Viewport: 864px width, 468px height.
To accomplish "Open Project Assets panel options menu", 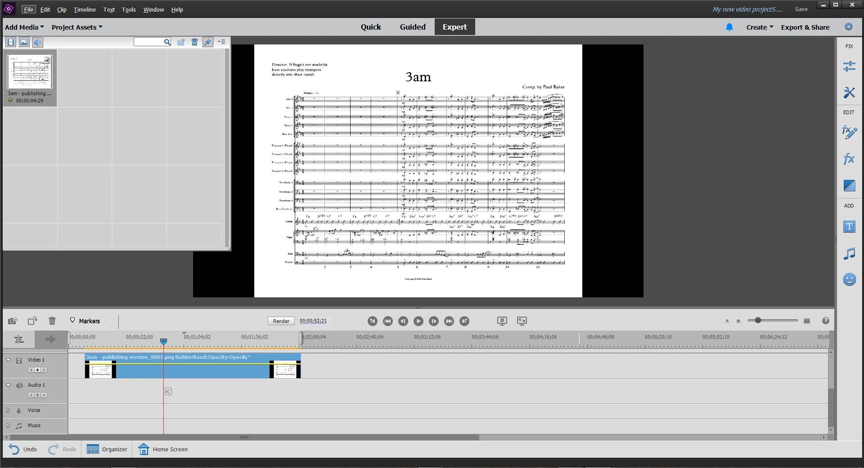I will [221, 42].
